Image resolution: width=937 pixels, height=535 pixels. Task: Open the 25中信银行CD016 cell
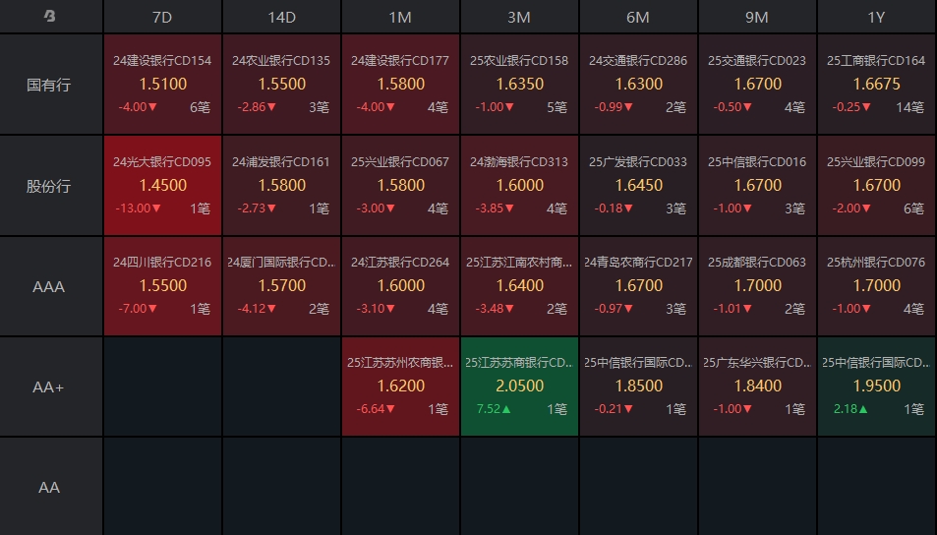pyautogui.click(x=757, y=185)
